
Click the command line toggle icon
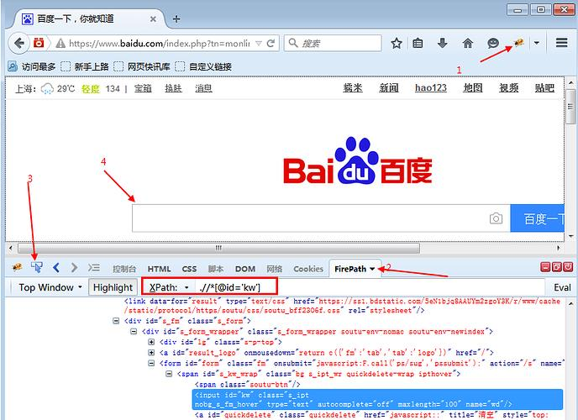[93, 267]
